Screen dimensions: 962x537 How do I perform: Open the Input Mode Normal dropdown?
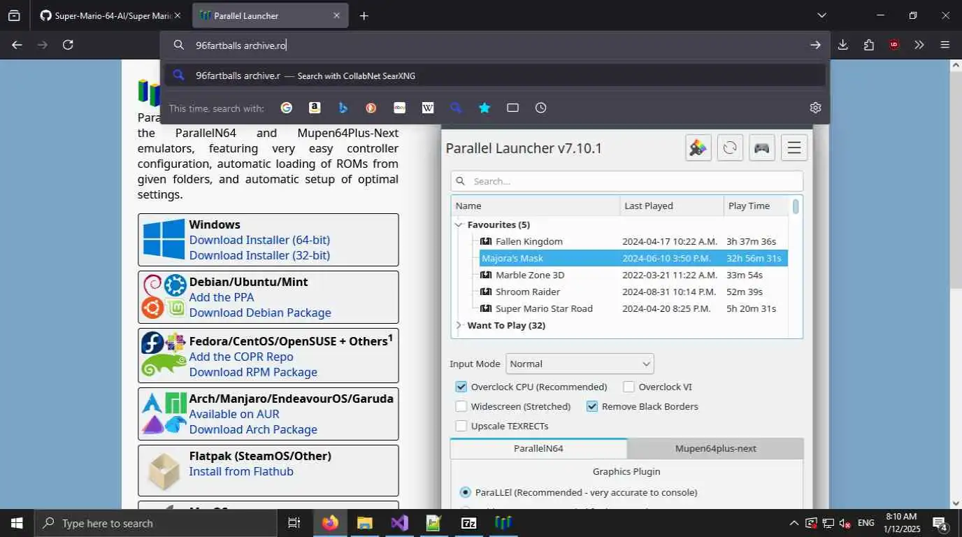[x=580, y=364]
